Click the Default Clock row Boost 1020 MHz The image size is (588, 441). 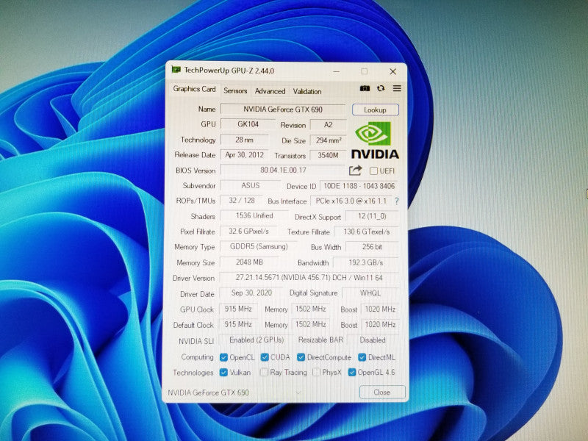380,324
